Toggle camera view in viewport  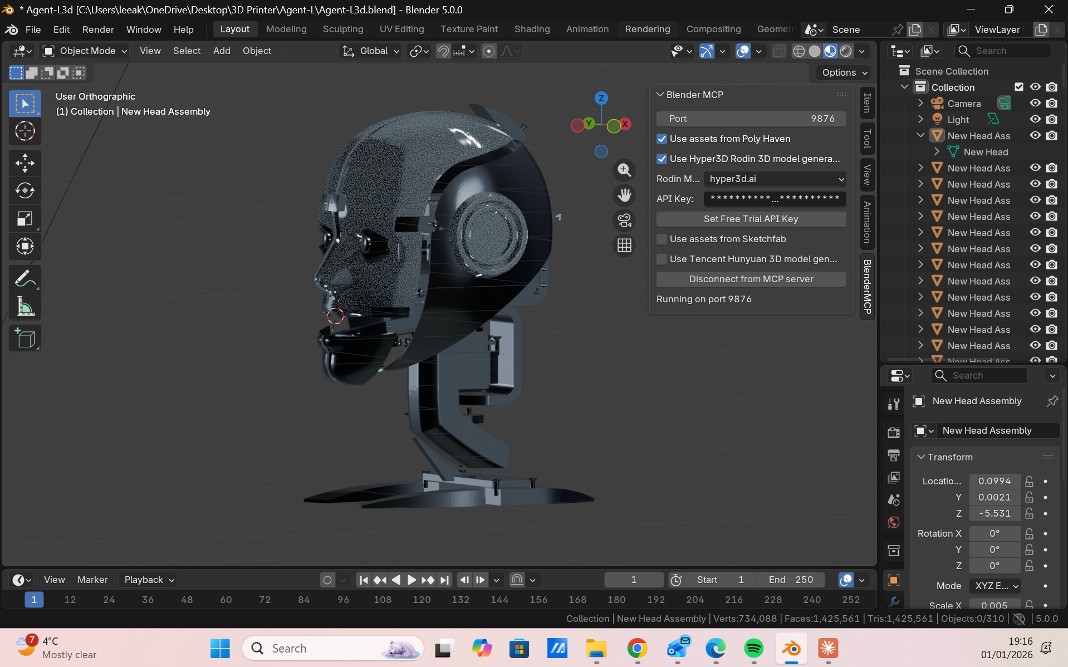(624, 220)
